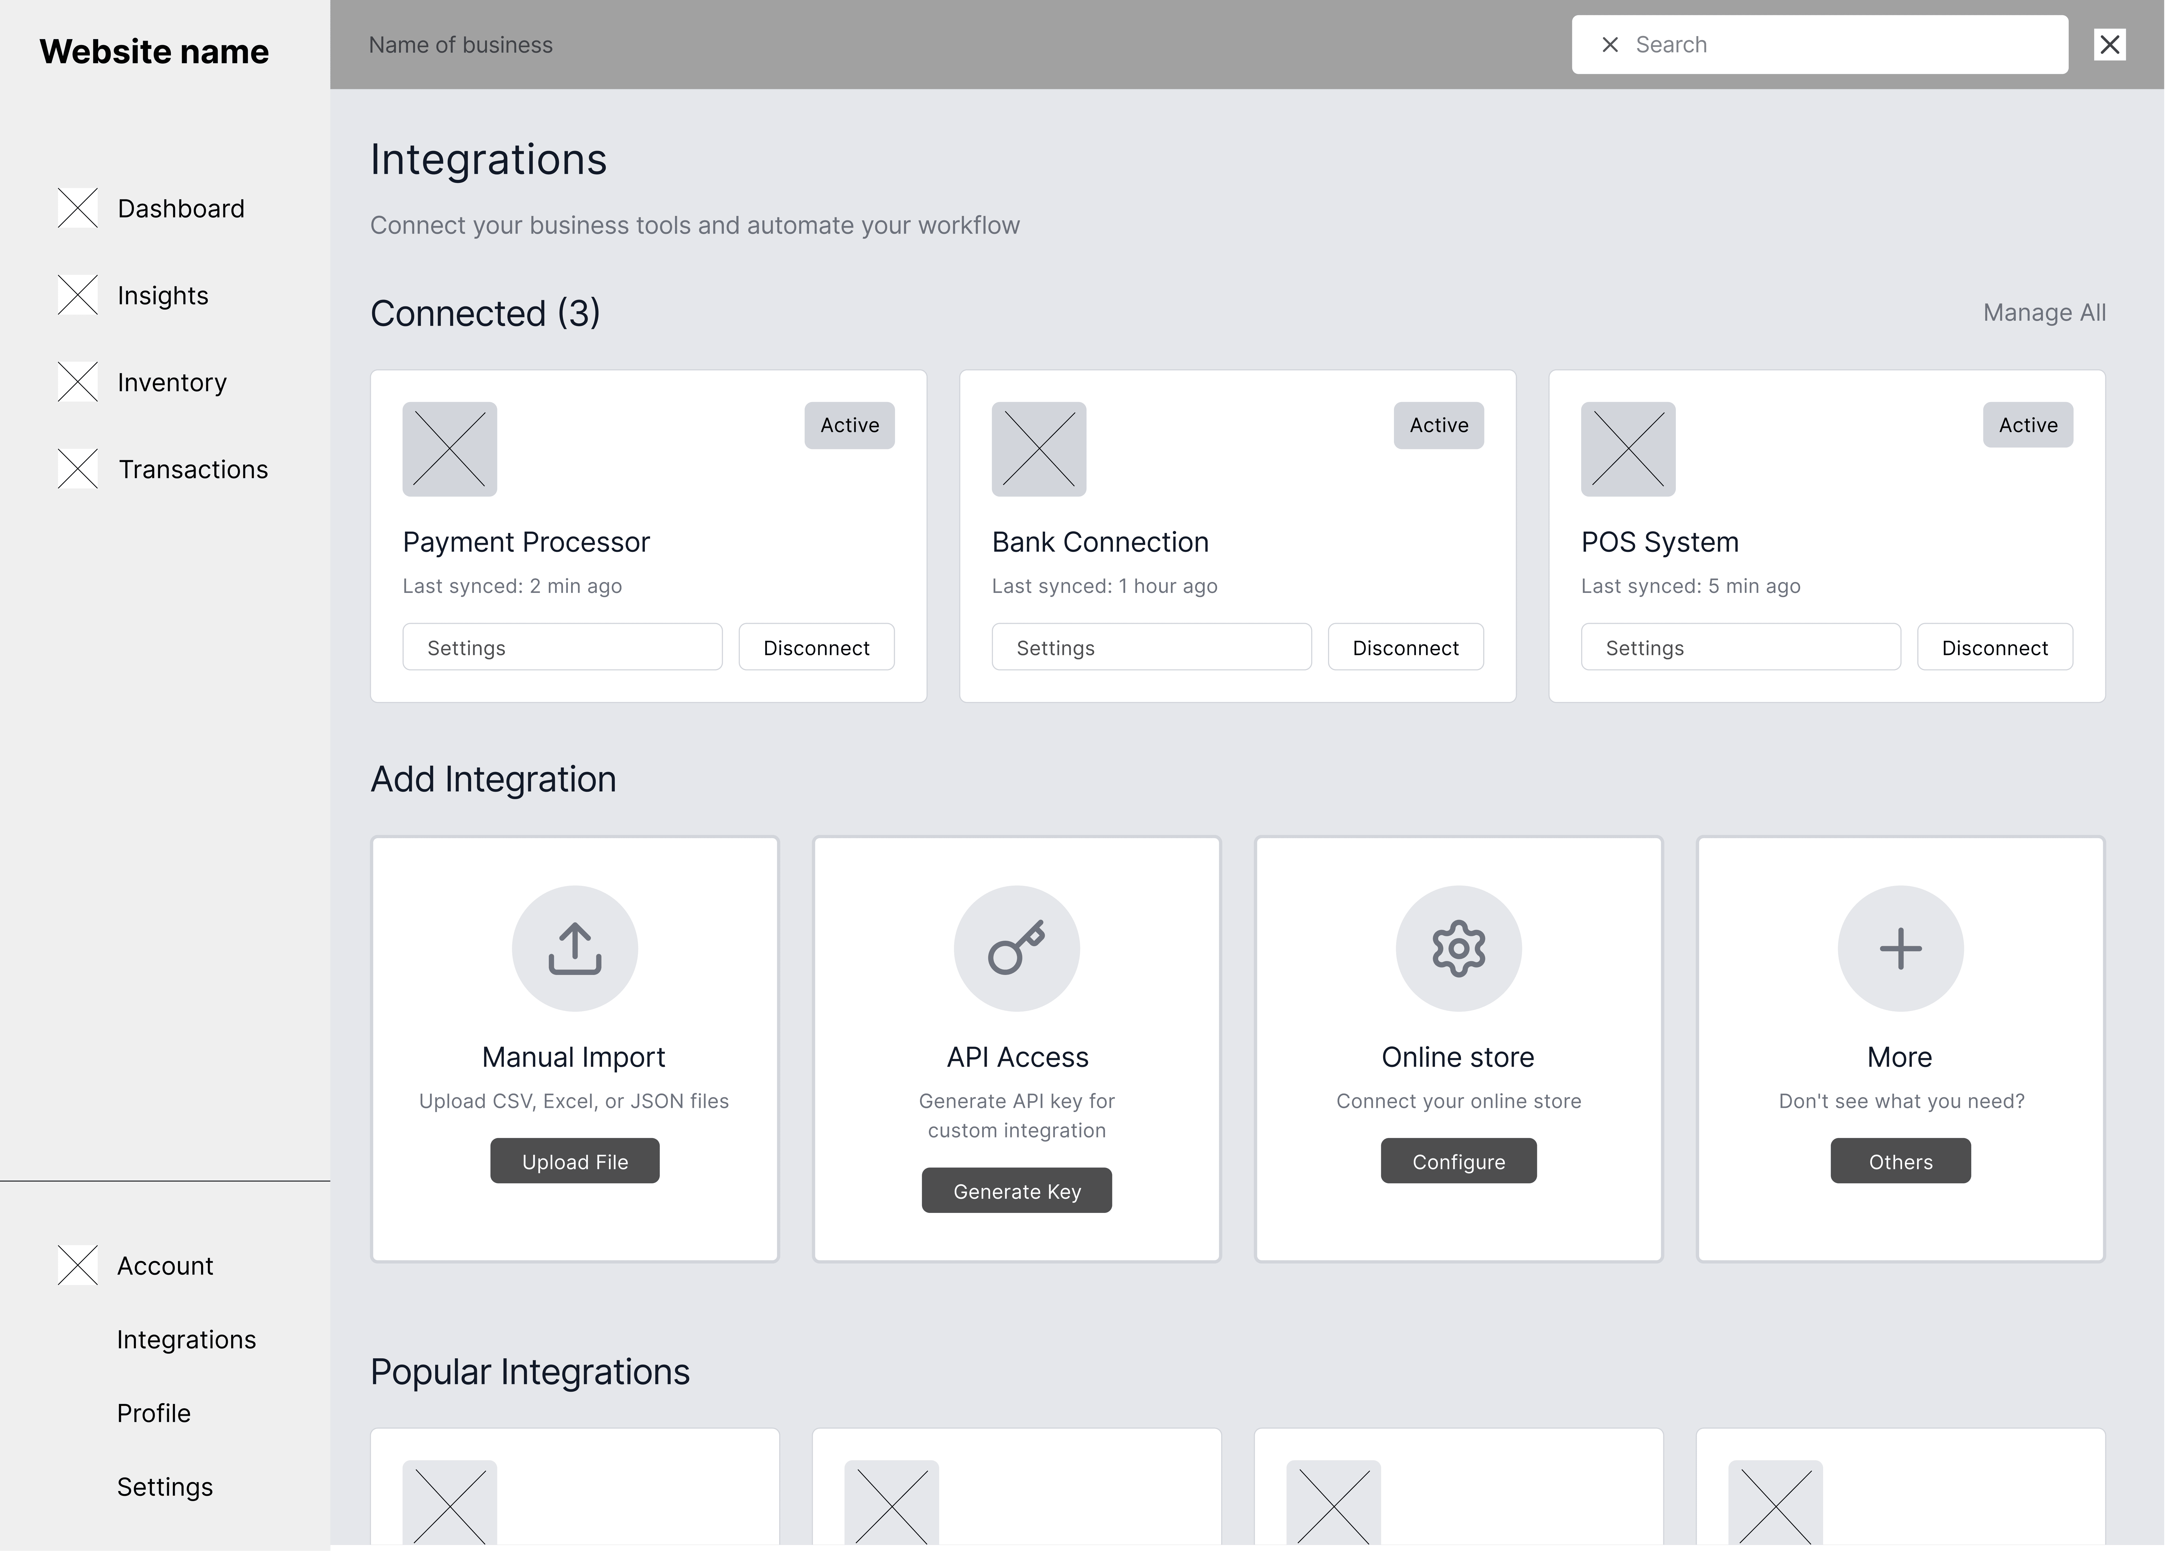The image size is (2165, 1551).
Task: Click the Inventory sidebar icon
Action: pos(77,382)
